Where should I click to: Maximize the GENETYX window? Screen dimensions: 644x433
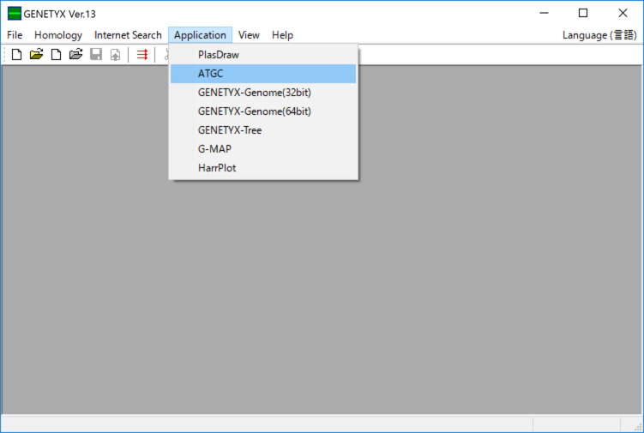583,13
